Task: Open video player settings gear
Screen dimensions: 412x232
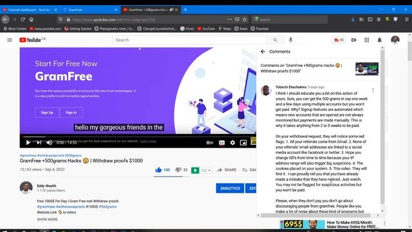Action: [x=232, y=142]
